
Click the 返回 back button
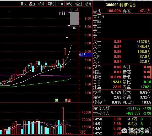point(88,4)
